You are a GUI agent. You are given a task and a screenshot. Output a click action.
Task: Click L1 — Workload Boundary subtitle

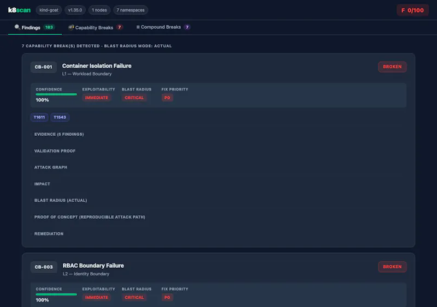point(87,74)
